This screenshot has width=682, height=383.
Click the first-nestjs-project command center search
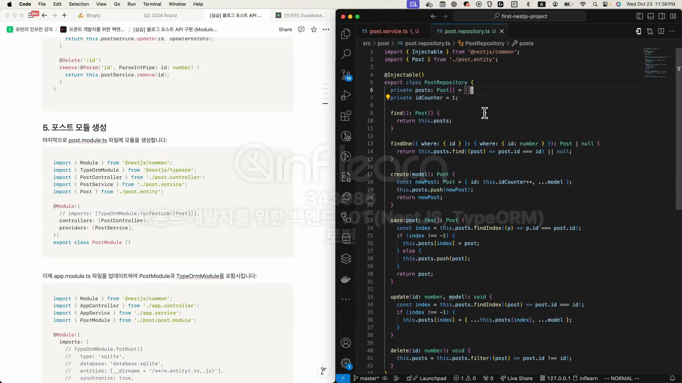[520, 16]
